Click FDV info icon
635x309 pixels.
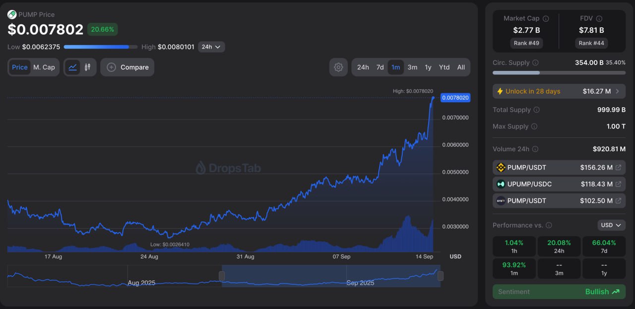(x=599, y=18)
